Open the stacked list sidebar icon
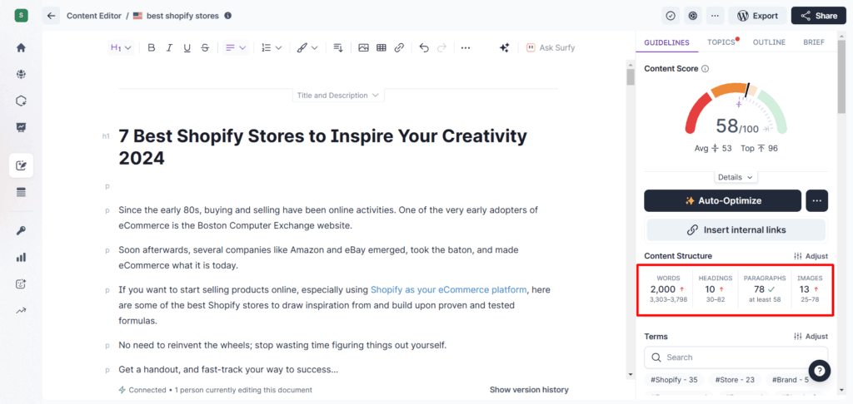853x404 pixels. [21, 192]
